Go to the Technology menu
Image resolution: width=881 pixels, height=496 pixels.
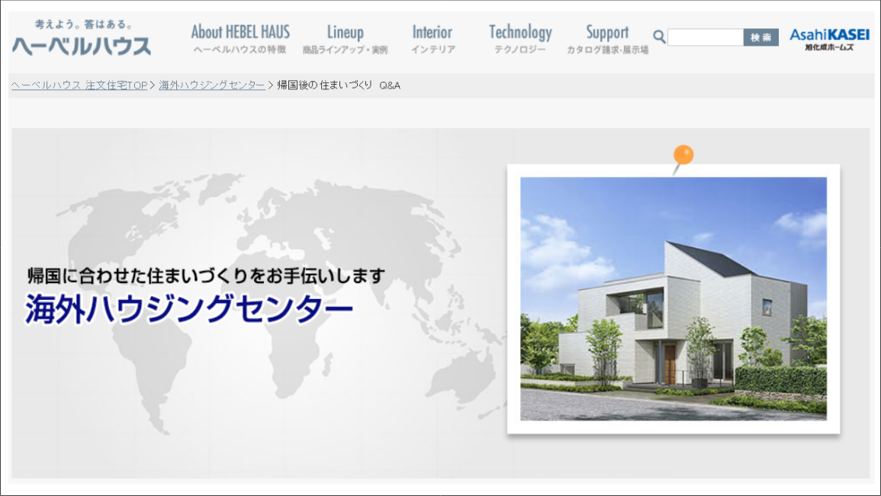point(520,38)
